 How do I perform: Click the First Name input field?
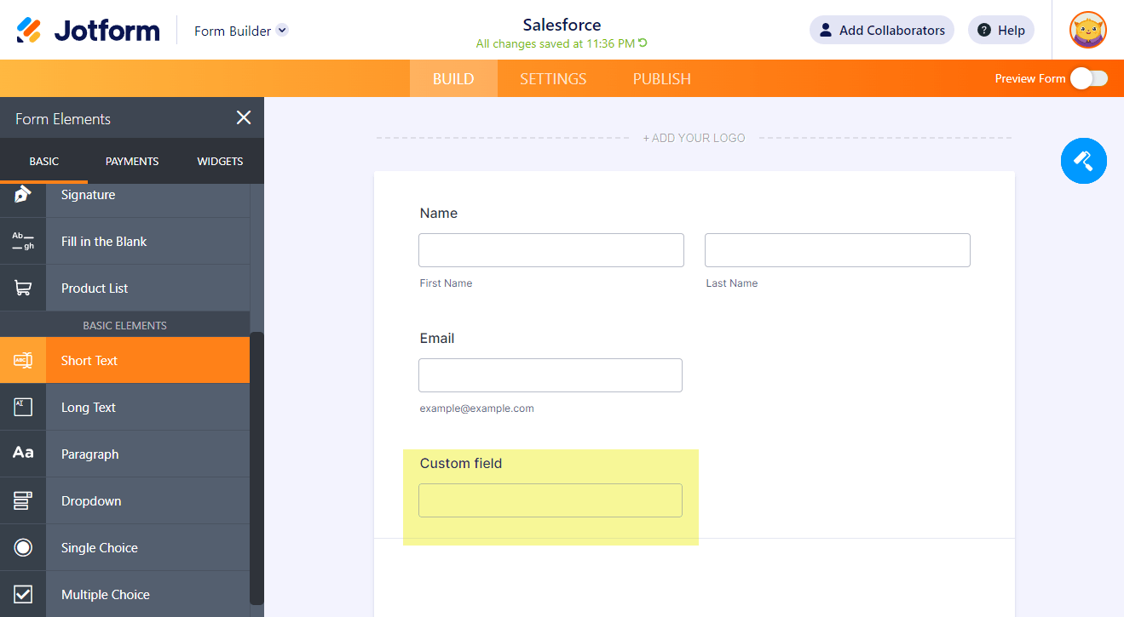coord(551,250)
